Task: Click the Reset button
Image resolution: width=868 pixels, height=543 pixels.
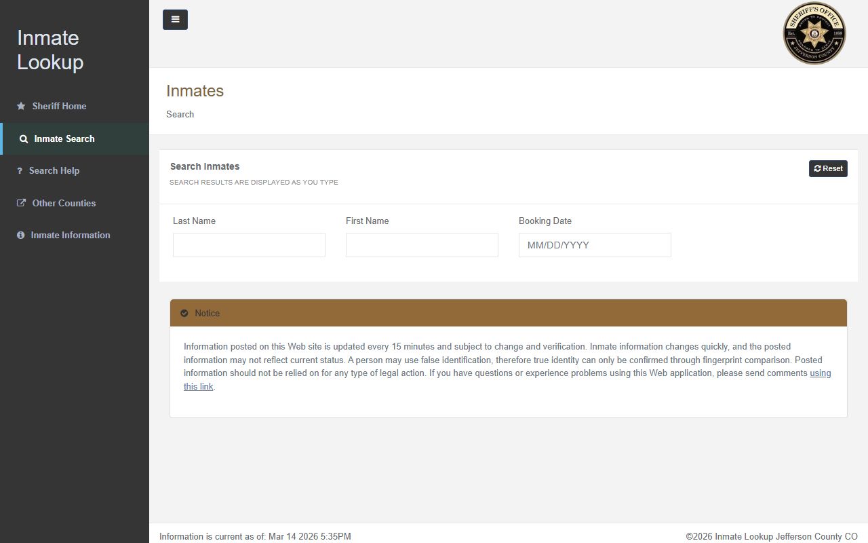Action: 828,168
